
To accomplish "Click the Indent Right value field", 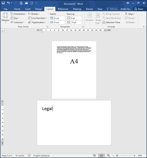I will [x=59, y=22].
